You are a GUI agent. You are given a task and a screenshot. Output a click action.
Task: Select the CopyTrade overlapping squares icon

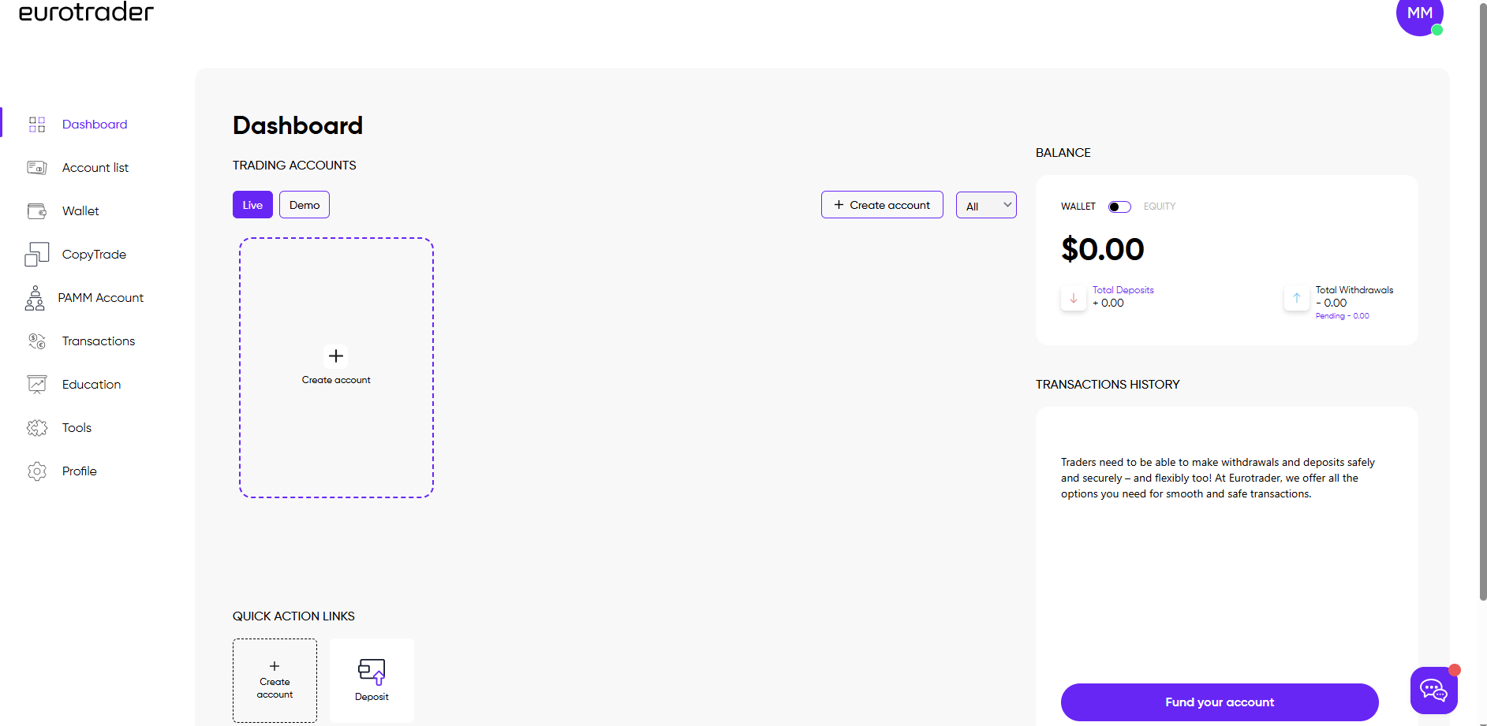pos(37,255)
